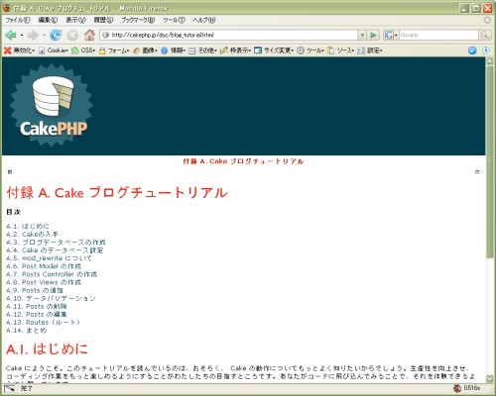Open contents link A.2. Cakeの入手
This screenshot has width=496, height=396.
[32, 235]
